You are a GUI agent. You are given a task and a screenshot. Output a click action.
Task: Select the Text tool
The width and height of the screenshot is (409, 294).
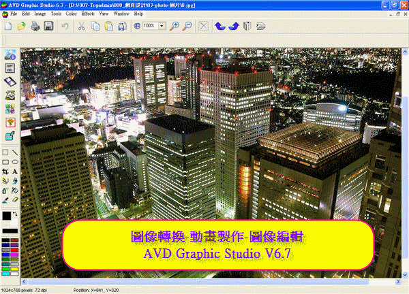click(x=15, y=172)
